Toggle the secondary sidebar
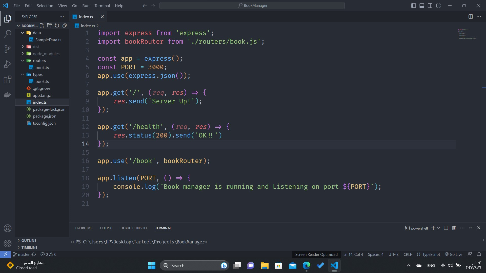This screenshot has height=273, width=486. [x=430, y=5]
